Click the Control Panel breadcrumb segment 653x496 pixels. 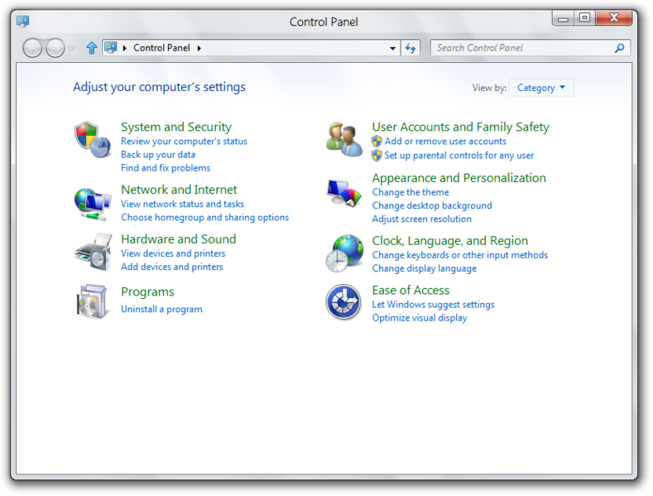pos(161,48)
